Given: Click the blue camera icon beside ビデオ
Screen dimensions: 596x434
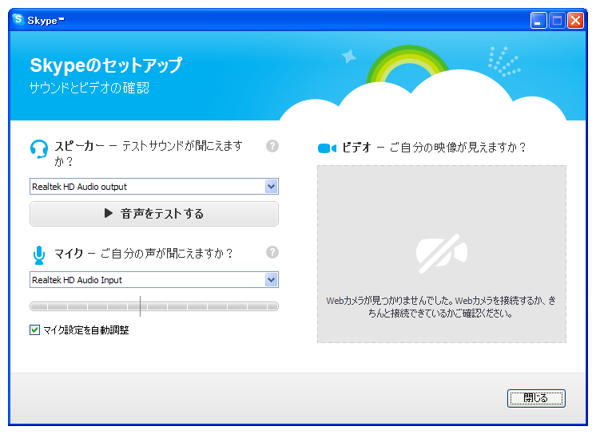Looking at the screenshot, I should click(328, 148).
